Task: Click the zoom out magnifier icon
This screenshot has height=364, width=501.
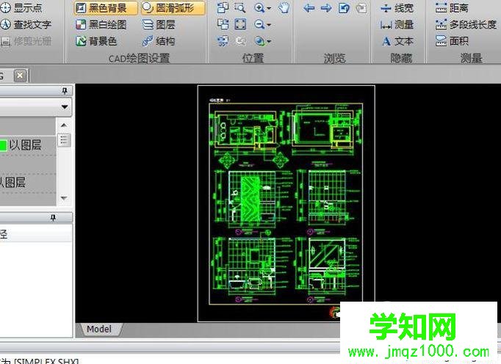Action: tap(259, 24)
